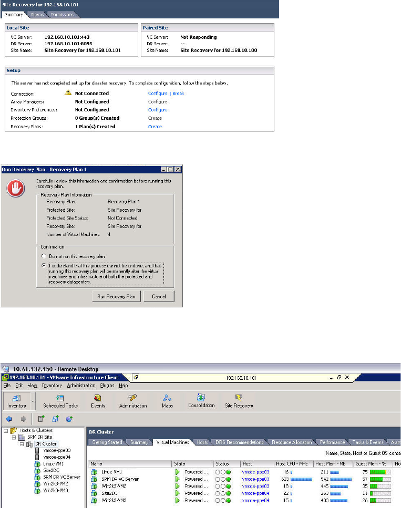Click powered-on triangle of SRM DR VC Server row

(x=177, y=479)
